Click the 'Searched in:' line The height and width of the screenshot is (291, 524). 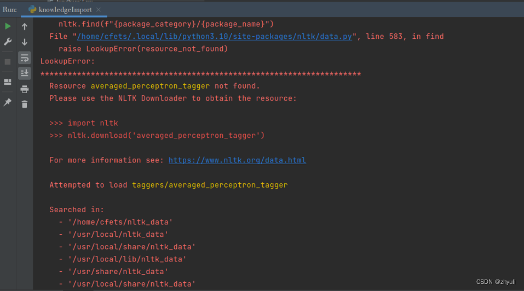point(77,209)
